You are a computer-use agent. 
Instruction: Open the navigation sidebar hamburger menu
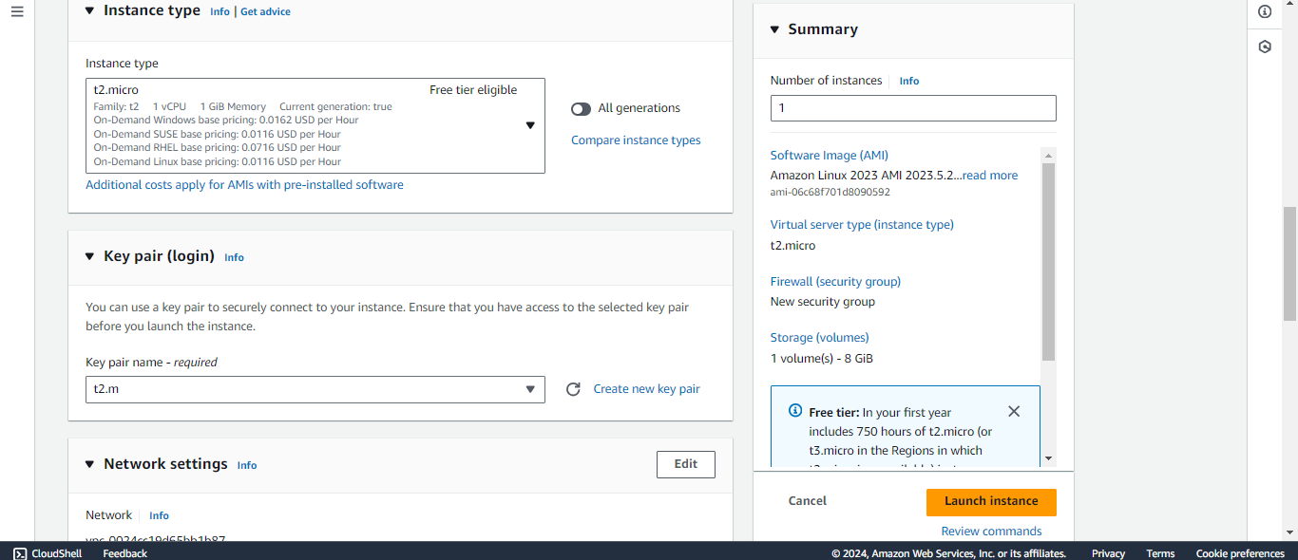(17, 11)
